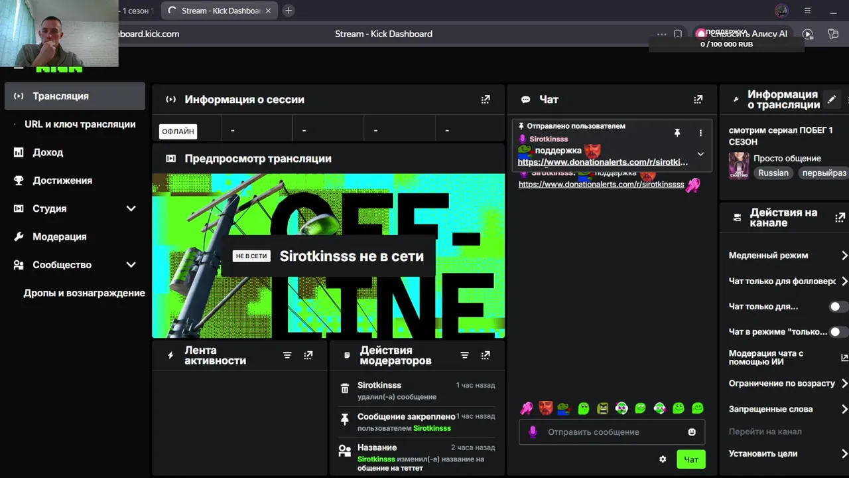Viewport: 849px width, 478px height.
Task: Insert the pink emote from emote row
Action: (x=527, y=408)
